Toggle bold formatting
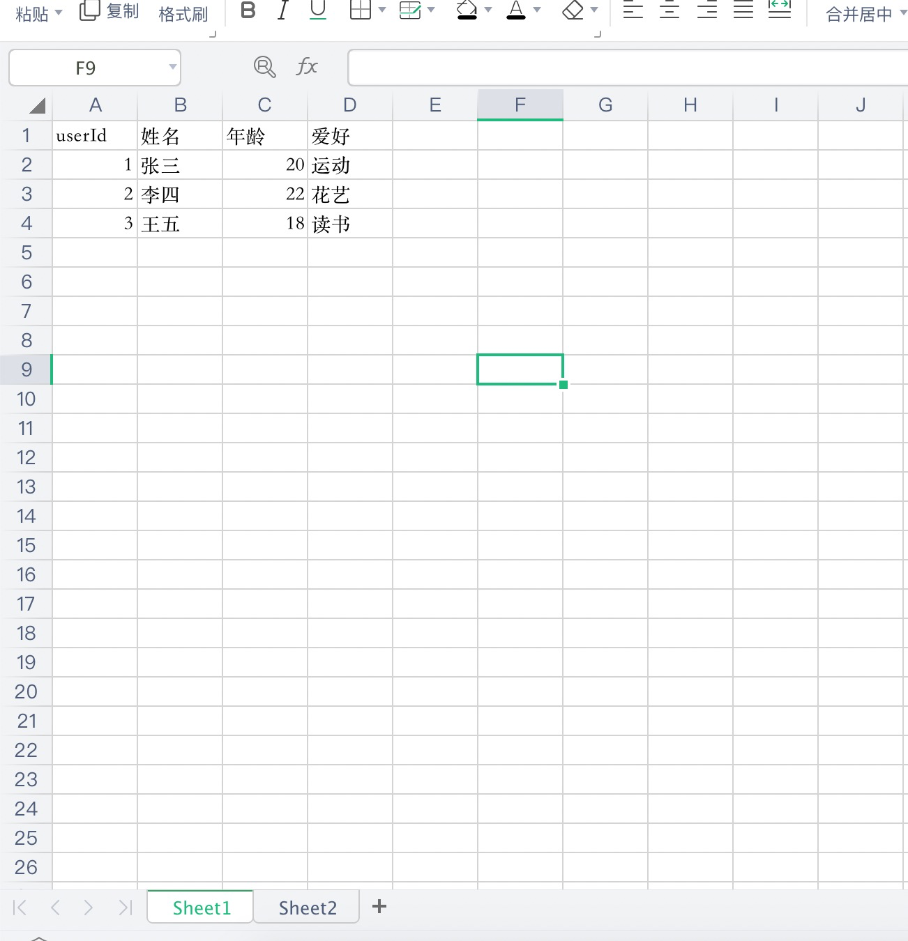 coord(248,10)
